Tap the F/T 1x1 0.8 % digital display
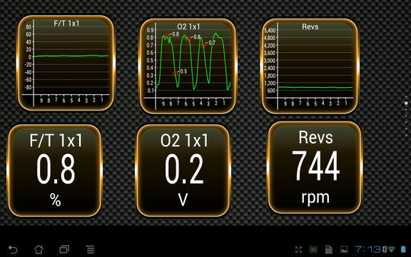This screenshot has width=411, height=257. (x=55, y=171)
